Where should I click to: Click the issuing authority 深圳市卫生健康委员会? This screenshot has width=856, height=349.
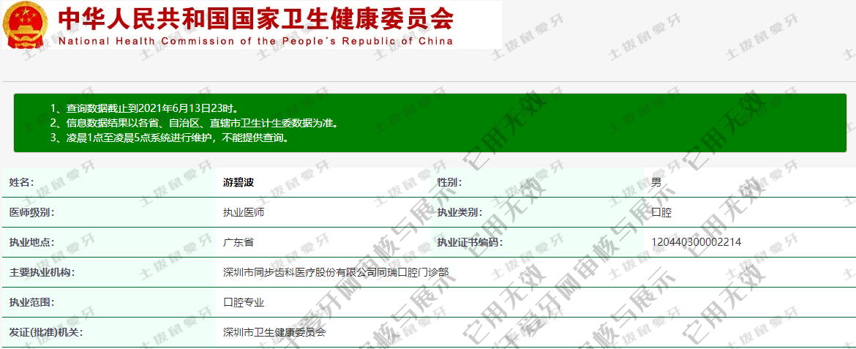(274, 332)
